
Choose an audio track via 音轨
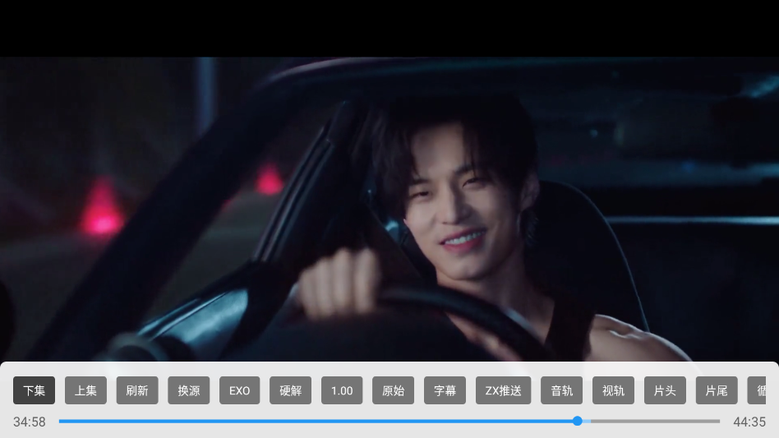(x=562, y=390)
